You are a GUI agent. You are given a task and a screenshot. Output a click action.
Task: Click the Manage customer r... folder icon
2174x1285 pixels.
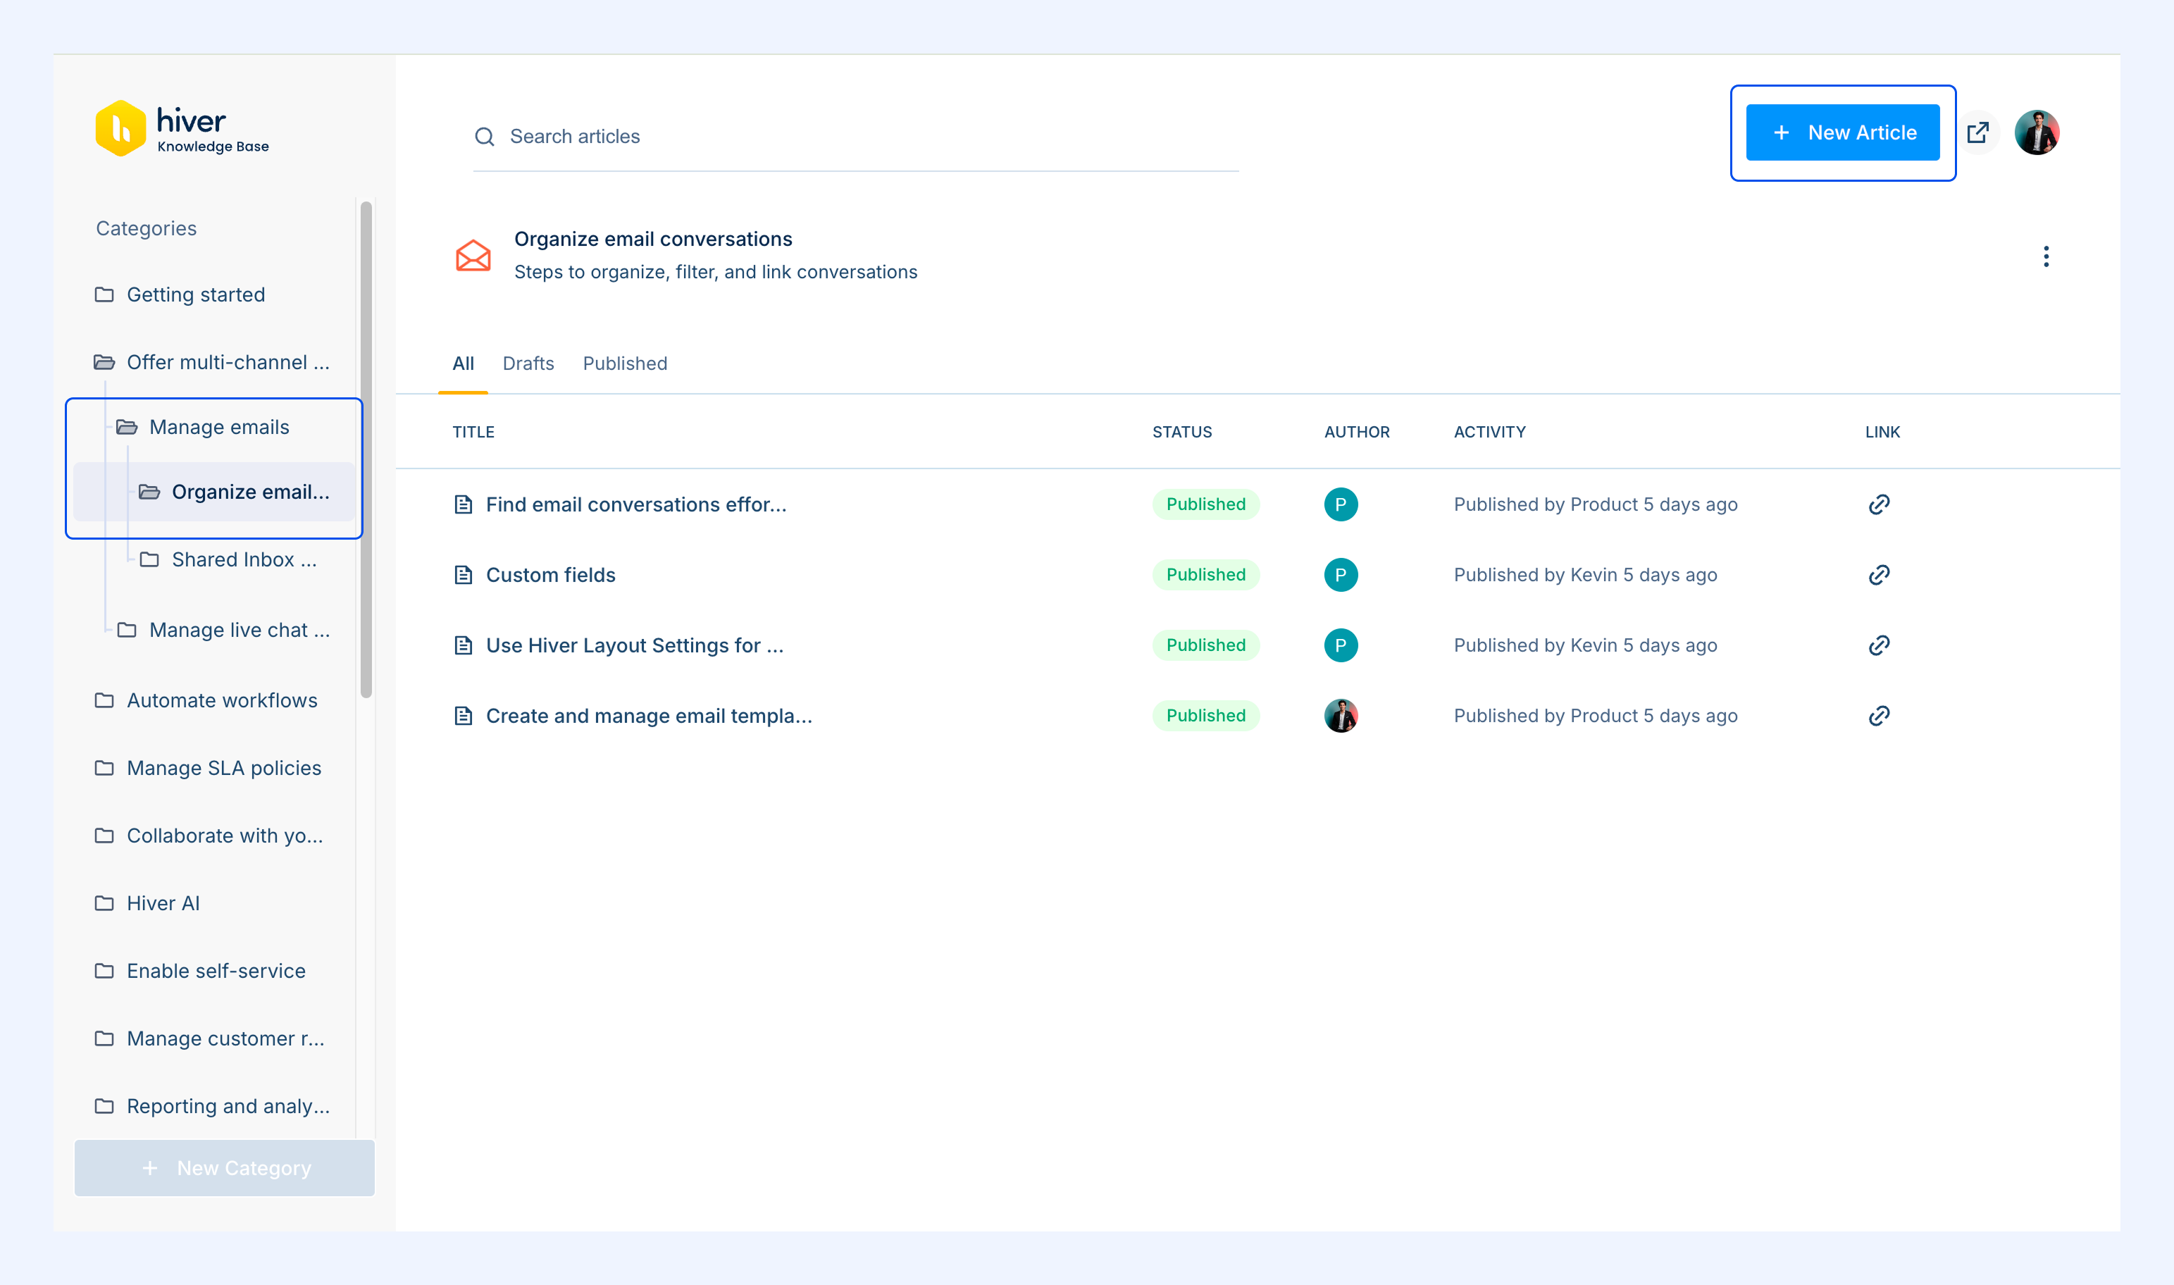[104, 1038]
